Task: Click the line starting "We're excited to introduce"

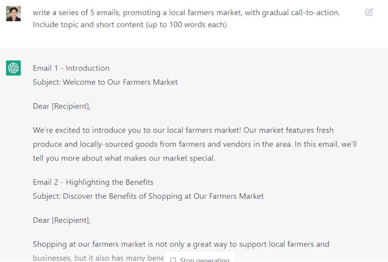Action: (x=183, y=130)
